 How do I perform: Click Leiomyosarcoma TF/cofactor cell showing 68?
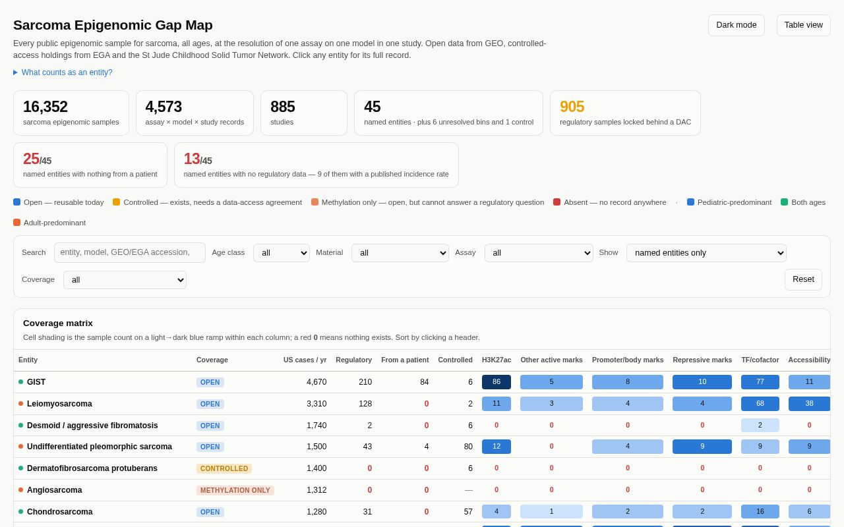[x=760, y=404]
